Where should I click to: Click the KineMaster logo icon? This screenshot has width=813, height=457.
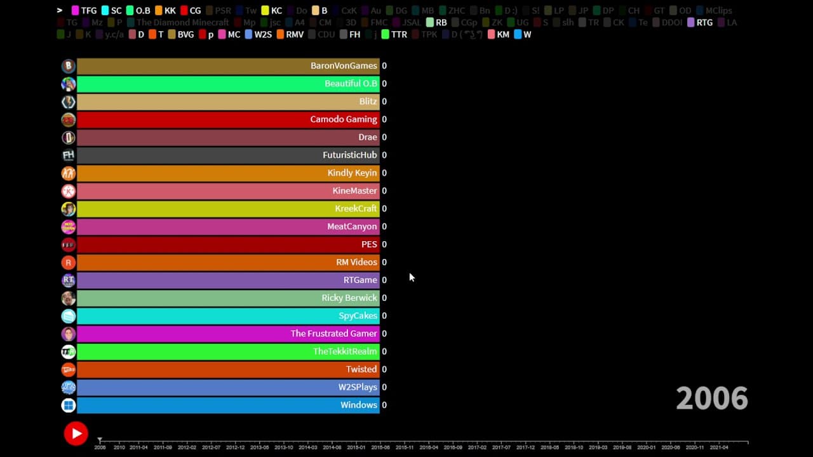69,190
